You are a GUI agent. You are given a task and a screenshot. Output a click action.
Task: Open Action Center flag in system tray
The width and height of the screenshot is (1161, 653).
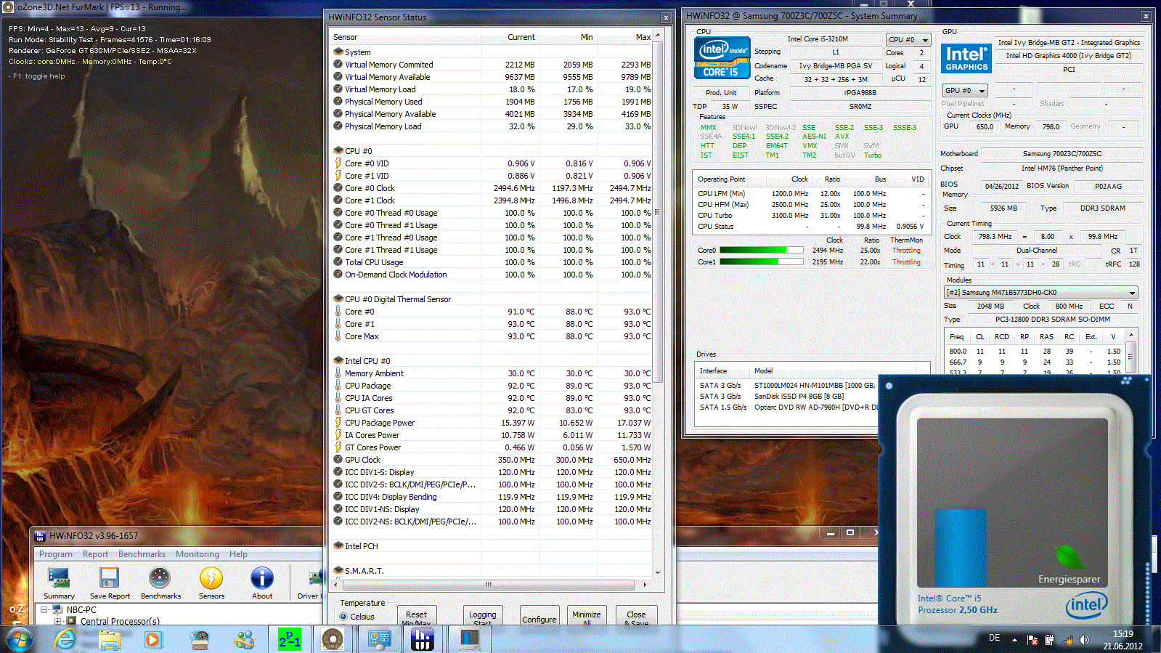point(1032,640)
